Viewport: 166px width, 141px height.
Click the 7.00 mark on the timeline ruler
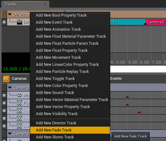[156, 62]
